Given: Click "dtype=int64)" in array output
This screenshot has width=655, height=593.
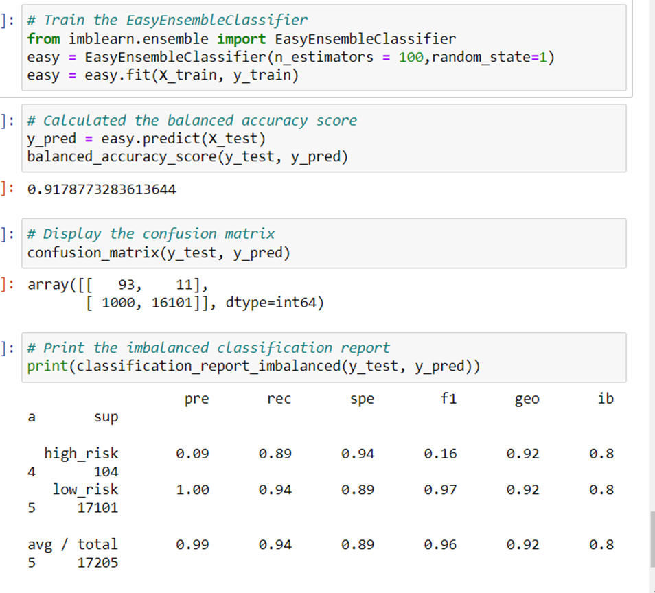Looking at the screenshot, I should (275, 303).
